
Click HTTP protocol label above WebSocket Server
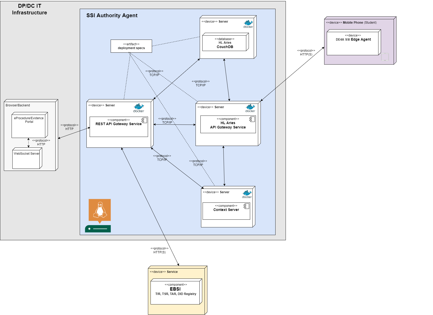[41, 143]
